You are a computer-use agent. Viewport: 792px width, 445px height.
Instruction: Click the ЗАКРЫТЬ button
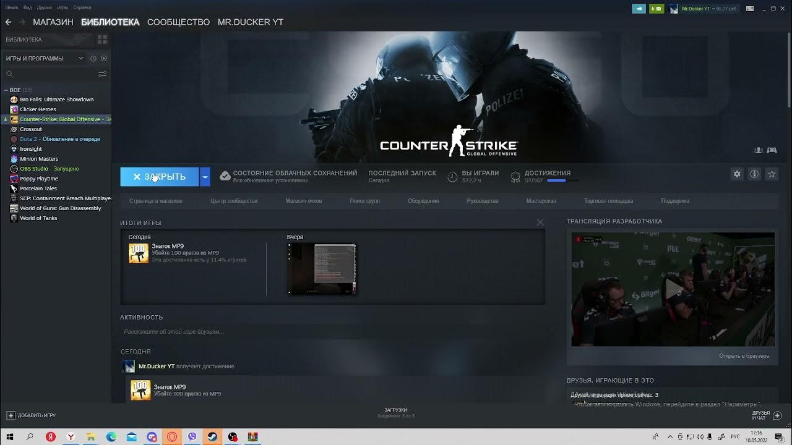coord(159,177)
